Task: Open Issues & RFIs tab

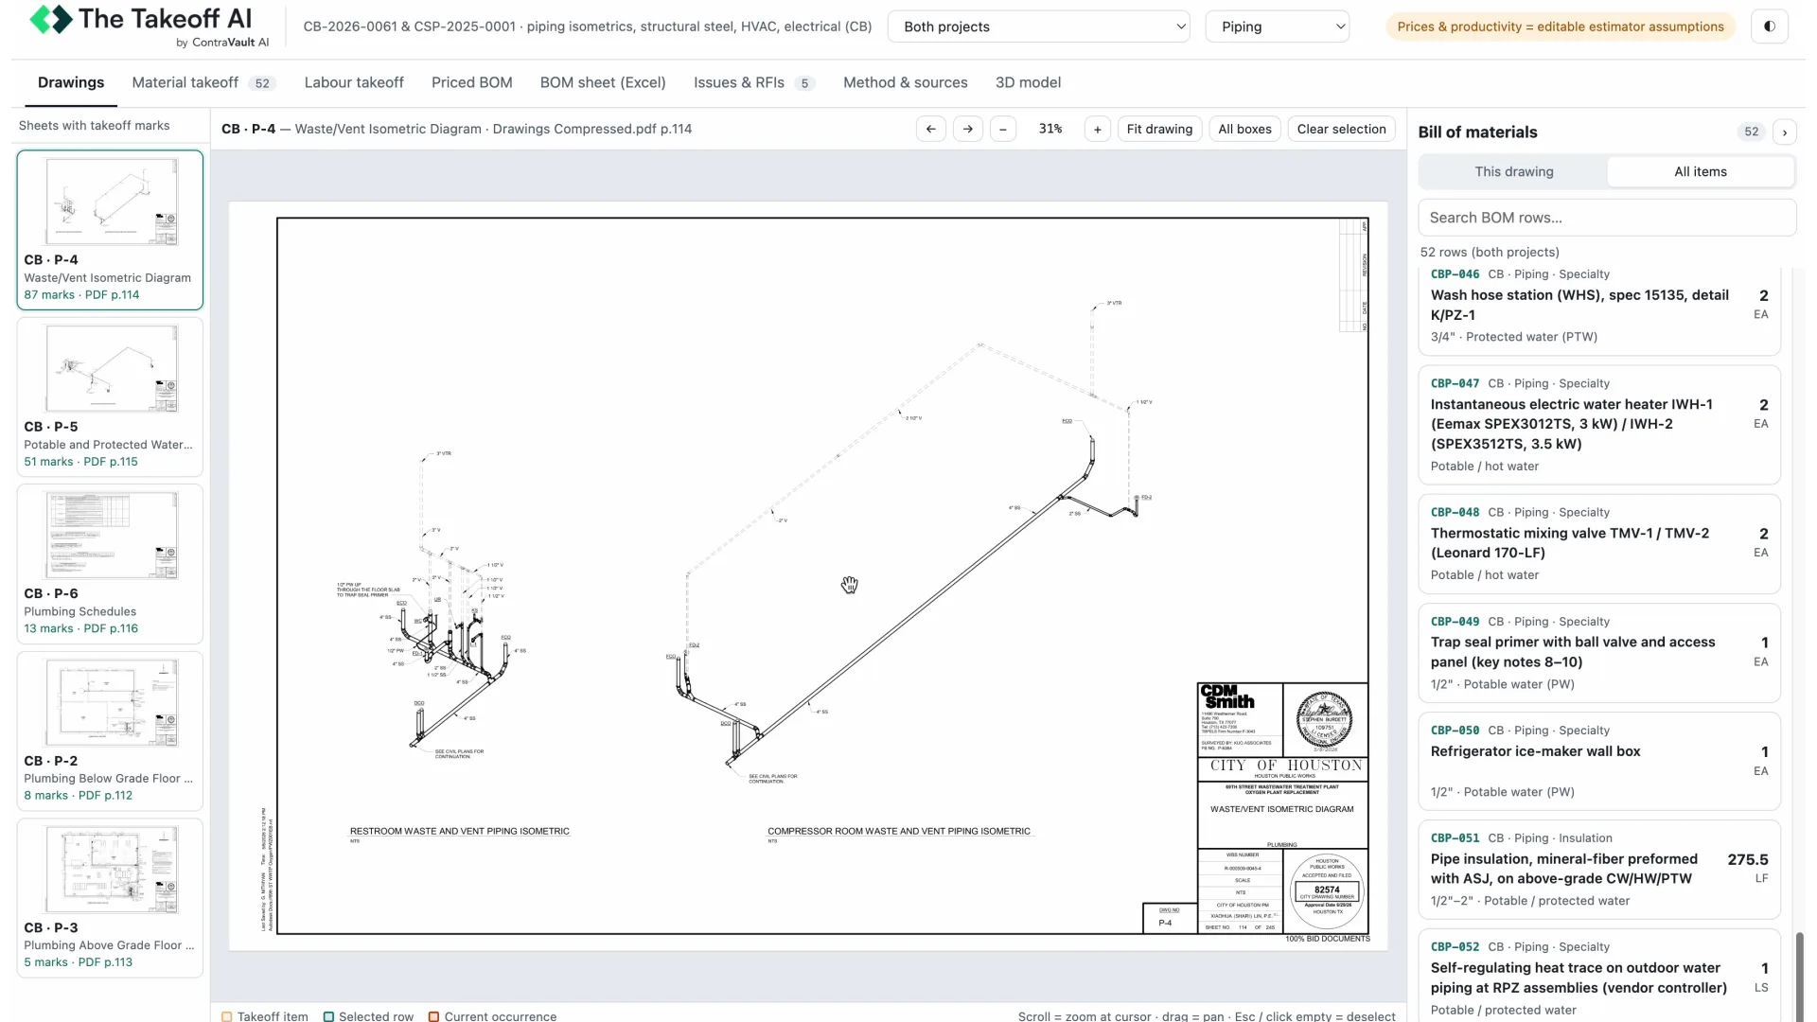Action: (x=753, y=83)
